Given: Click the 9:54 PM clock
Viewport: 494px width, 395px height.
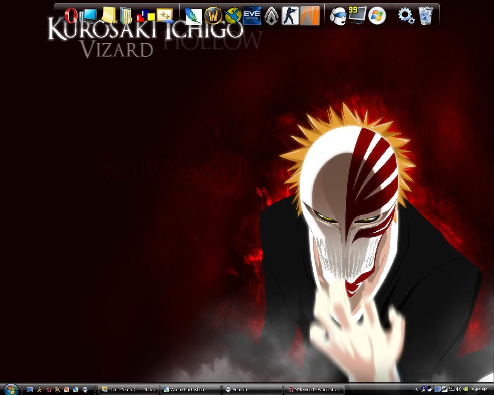Looking at the screenshot, I should coord(480,390).
